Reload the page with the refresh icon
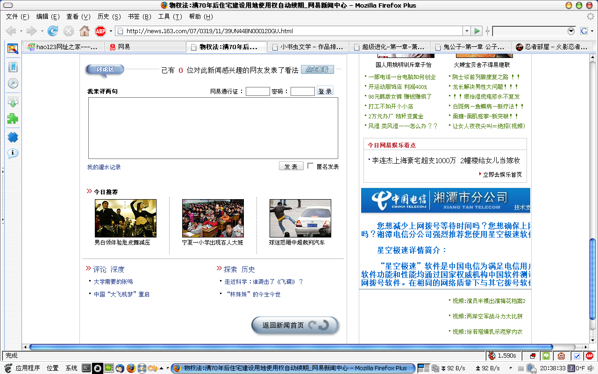The height and width of the screenshot is (374, 598). tap(53, 31)
